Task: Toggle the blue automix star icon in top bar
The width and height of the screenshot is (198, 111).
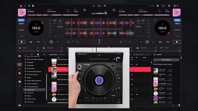Action: 163,6
